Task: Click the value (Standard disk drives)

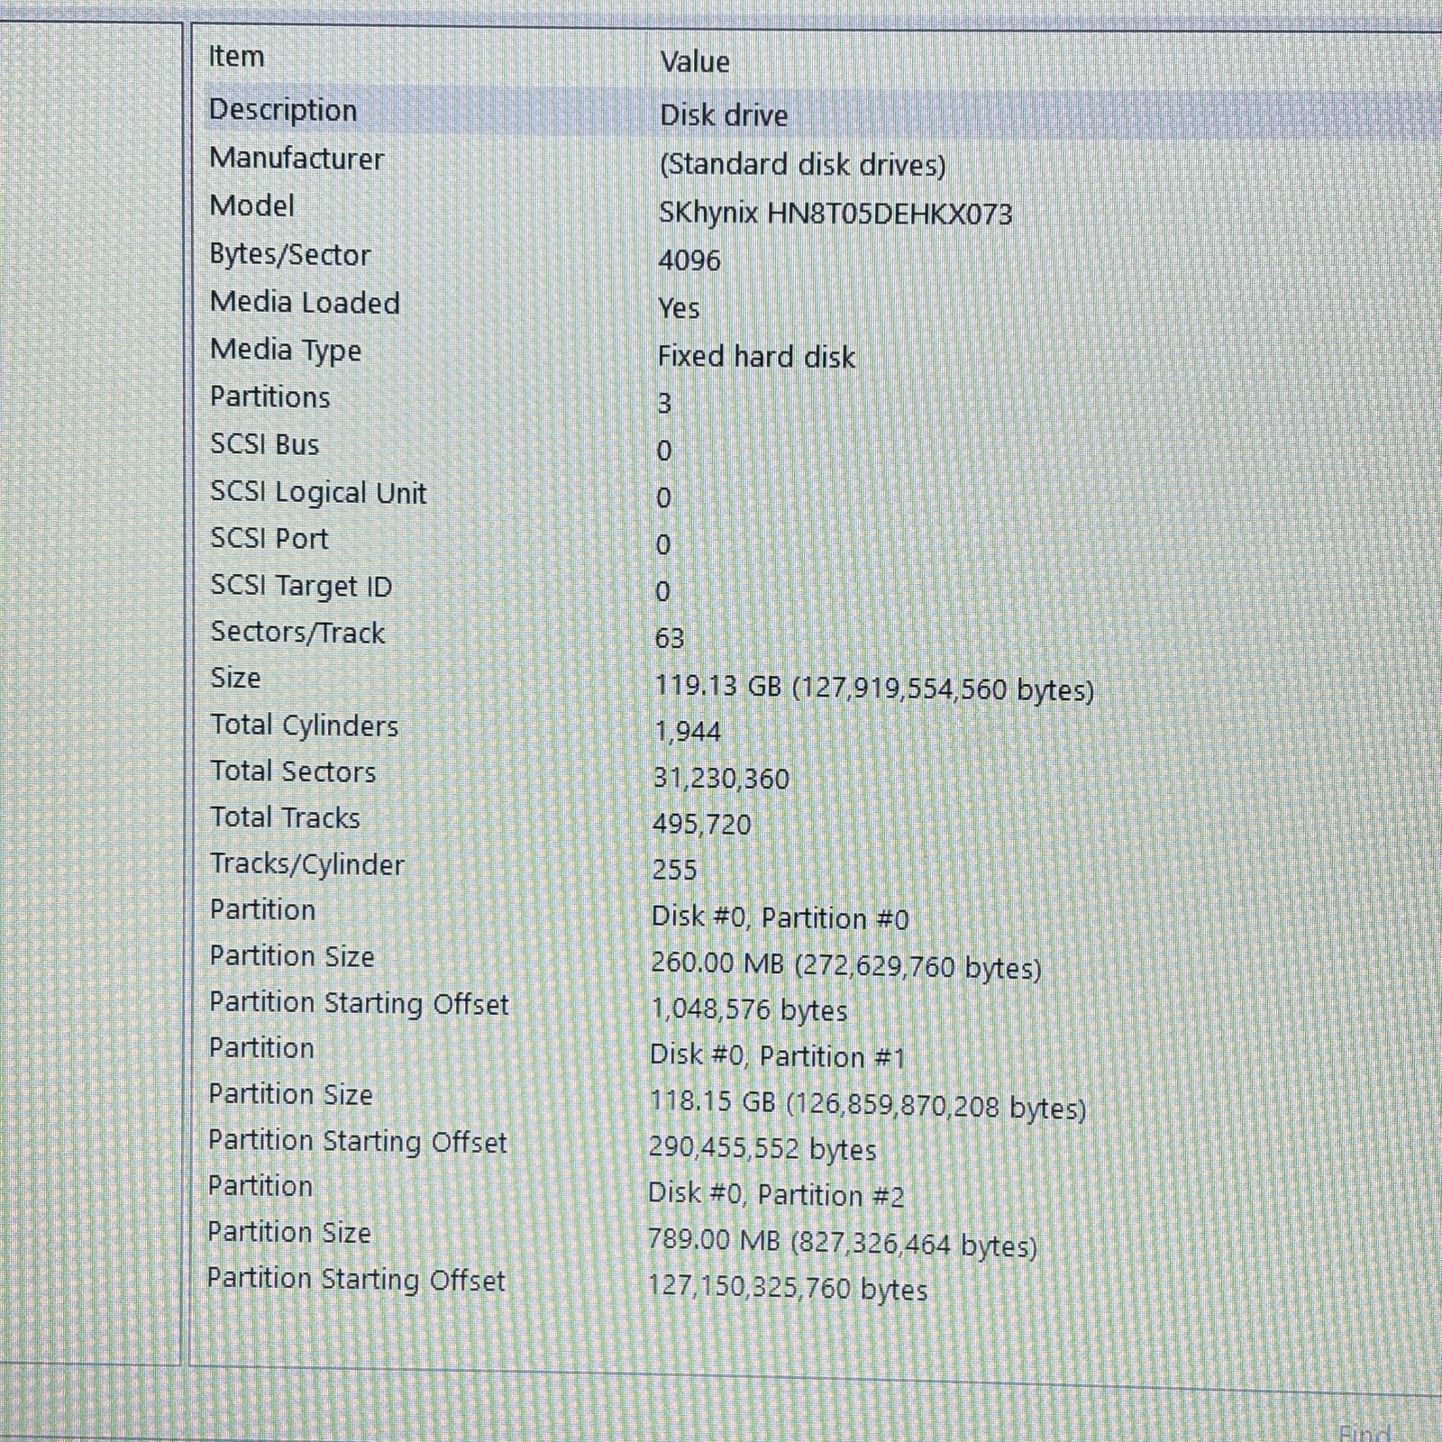Action: [x=802, y=165]
